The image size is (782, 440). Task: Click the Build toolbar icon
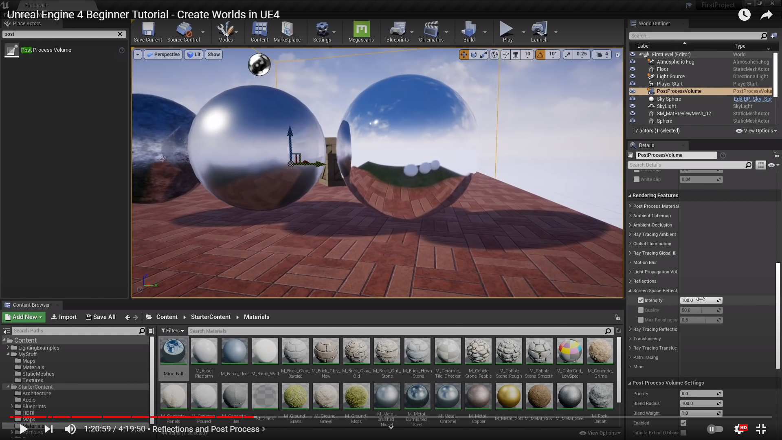point(469,30)
